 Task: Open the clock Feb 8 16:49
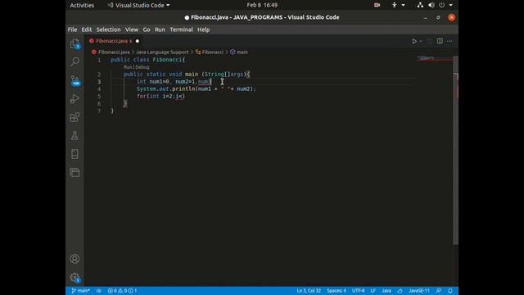coord(262,5)
